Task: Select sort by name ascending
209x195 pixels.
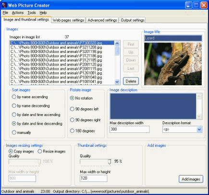Action: (30, 97)
